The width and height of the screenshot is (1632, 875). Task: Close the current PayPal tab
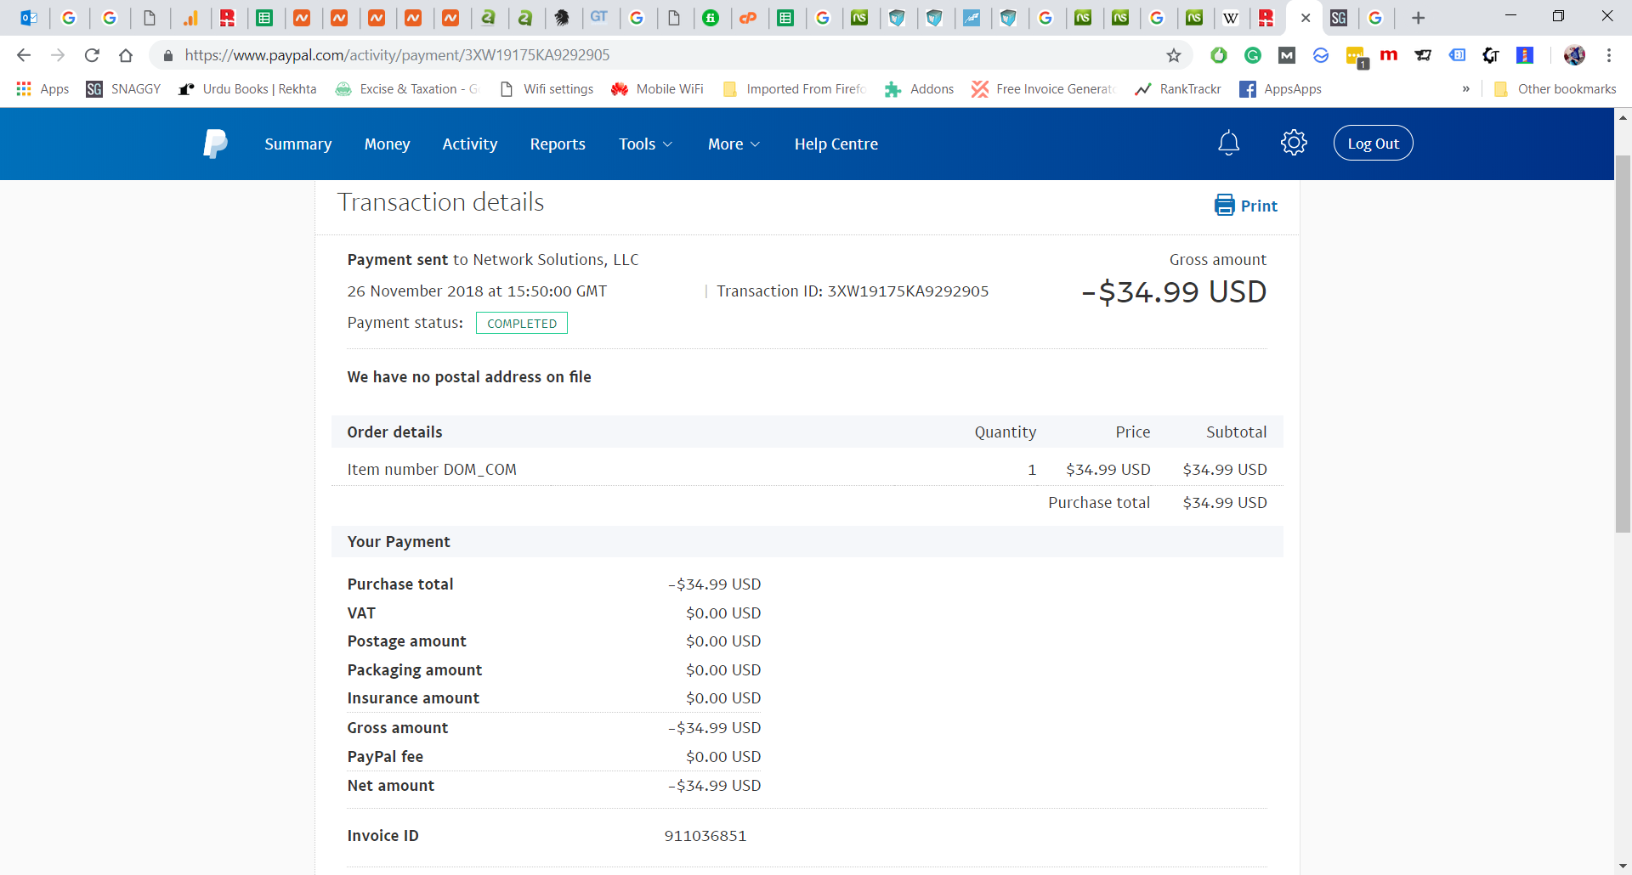point(1306,18)
